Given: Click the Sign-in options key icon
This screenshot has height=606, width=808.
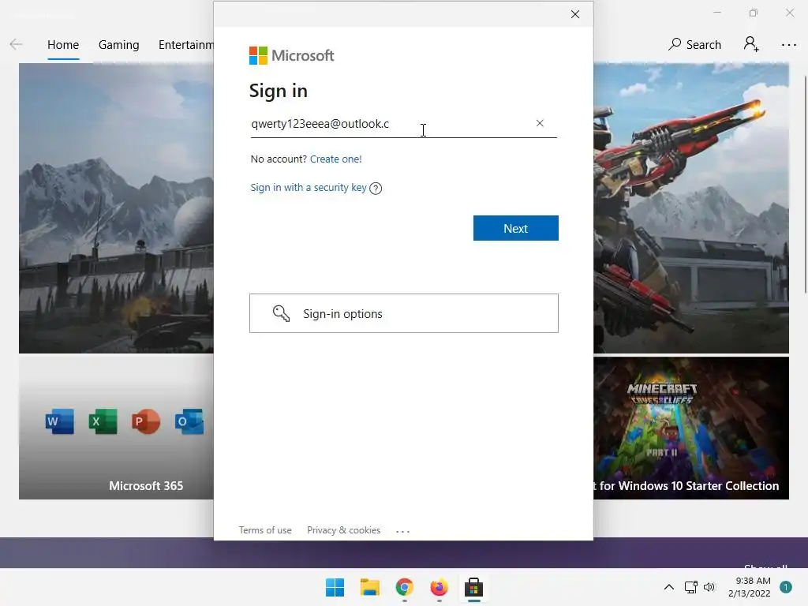Looking at the screenshot, I should (281, 313).
